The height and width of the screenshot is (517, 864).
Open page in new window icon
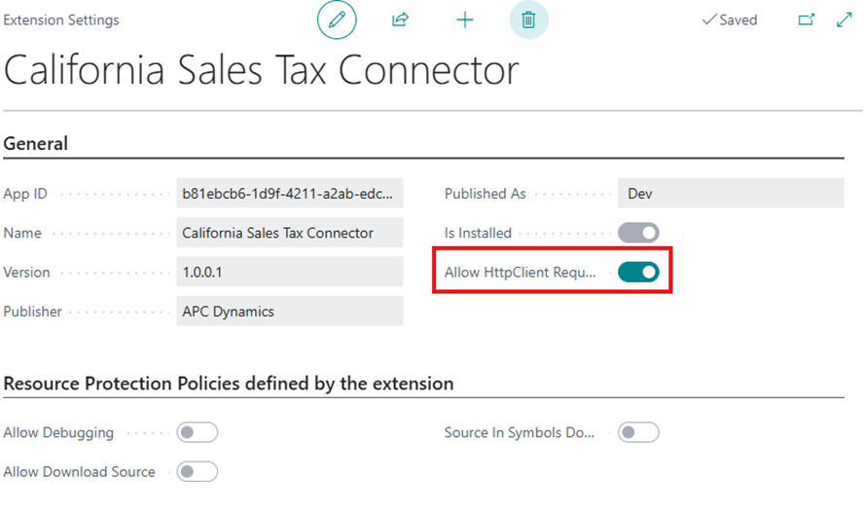click(806, 19)
